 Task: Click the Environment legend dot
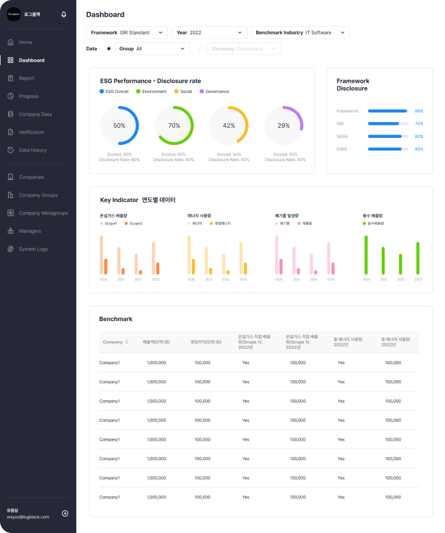click(x=138, y=91)
